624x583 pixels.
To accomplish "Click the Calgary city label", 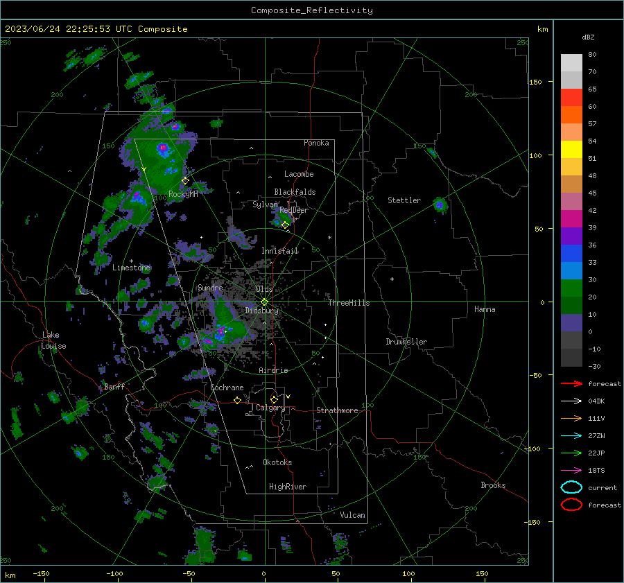I will point(270,408).
